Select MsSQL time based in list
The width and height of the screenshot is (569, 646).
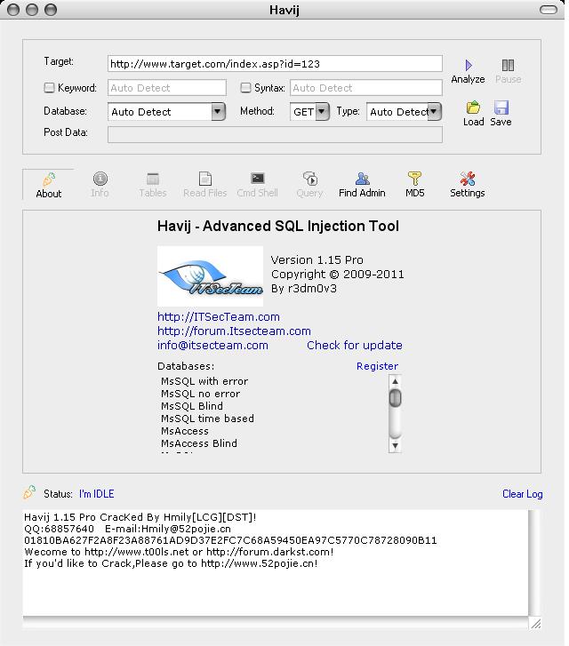pos(207,419)
